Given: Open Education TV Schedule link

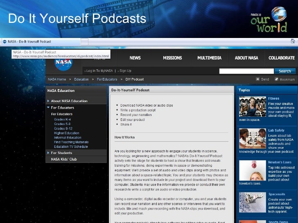Looking at the screenshot, I should 71,147.
